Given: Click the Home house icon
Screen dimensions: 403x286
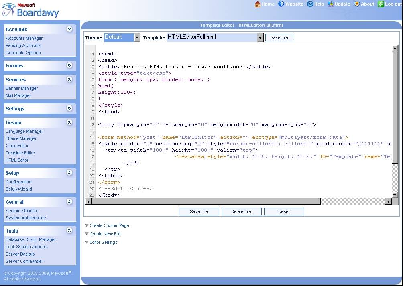Looking at the screenshot, I should coord(258,4).
